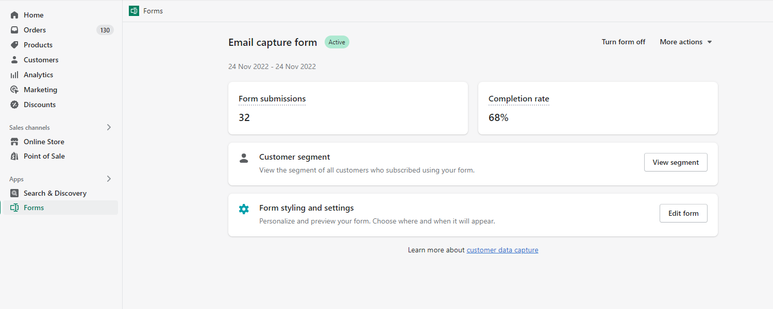Viewport: 773px width, 309px height.
Task: Click the Online Store icon
Action: [14, 141]
